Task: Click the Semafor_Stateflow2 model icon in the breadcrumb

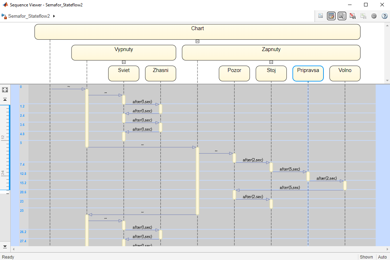Action: click(4, 16)
